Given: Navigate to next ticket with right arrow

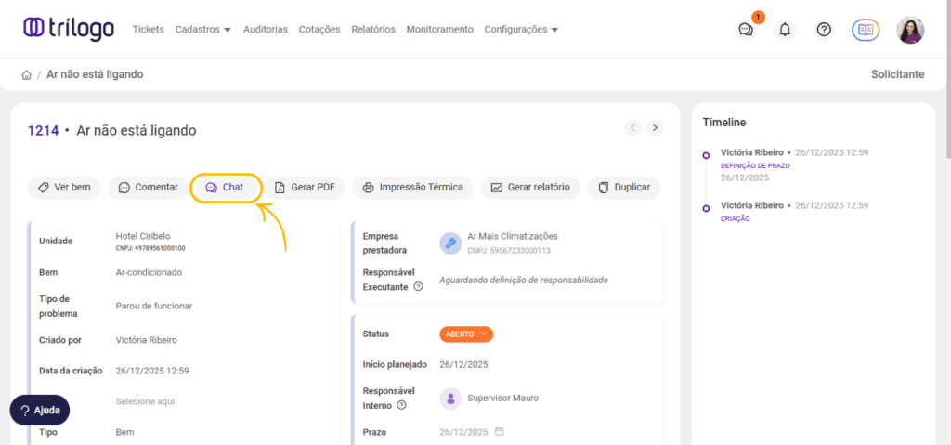Looking at the screenshot, I should tap(655, 127).
